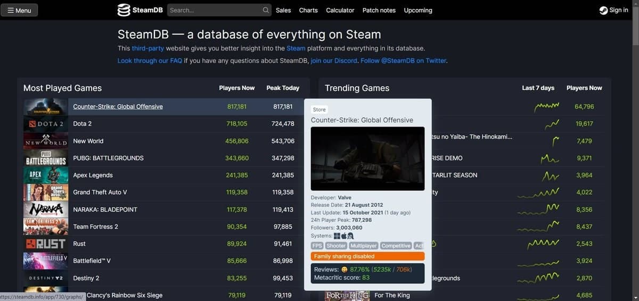
Task: Click Battlefield V logo thumbnail
Action: coord(46,261)
